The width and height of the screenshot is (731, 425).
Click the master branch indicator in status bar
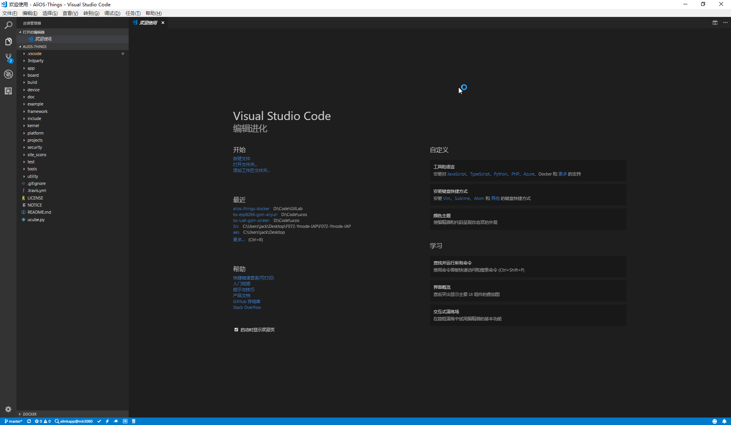tap(14, 421)
